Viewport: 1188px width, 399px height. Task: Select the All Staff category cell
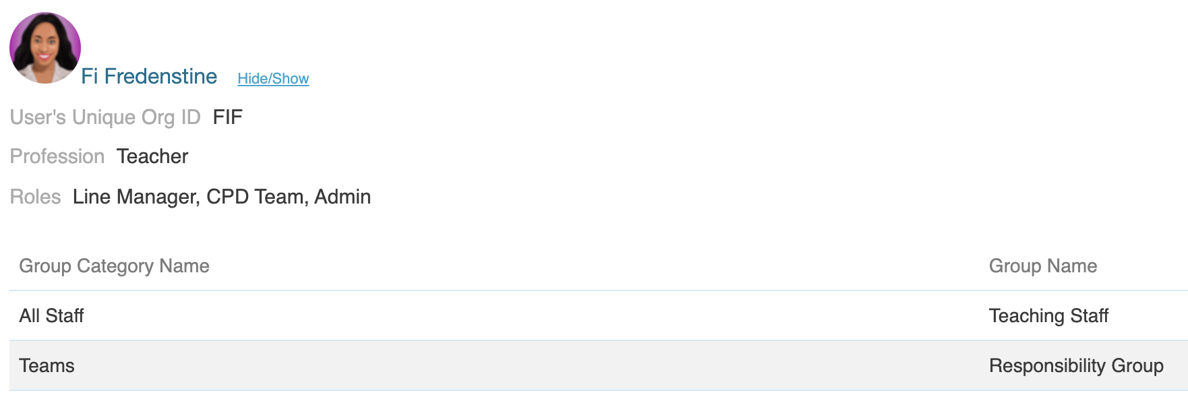click(51, 316)
